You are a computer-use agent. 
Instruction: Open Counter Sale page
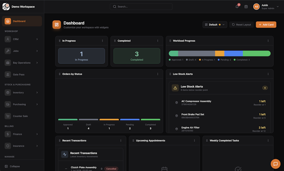click(22, 116)
